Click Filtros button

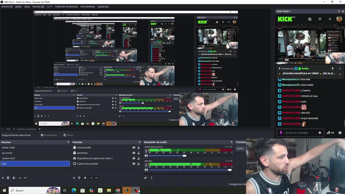[x=68, y=135]
